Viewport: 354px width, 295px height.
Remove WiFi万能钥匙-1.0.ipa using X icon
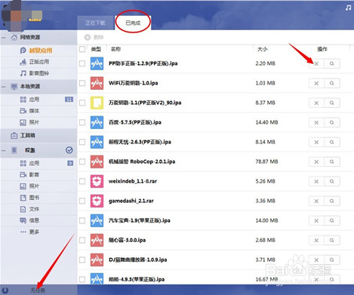click(316, 83)
